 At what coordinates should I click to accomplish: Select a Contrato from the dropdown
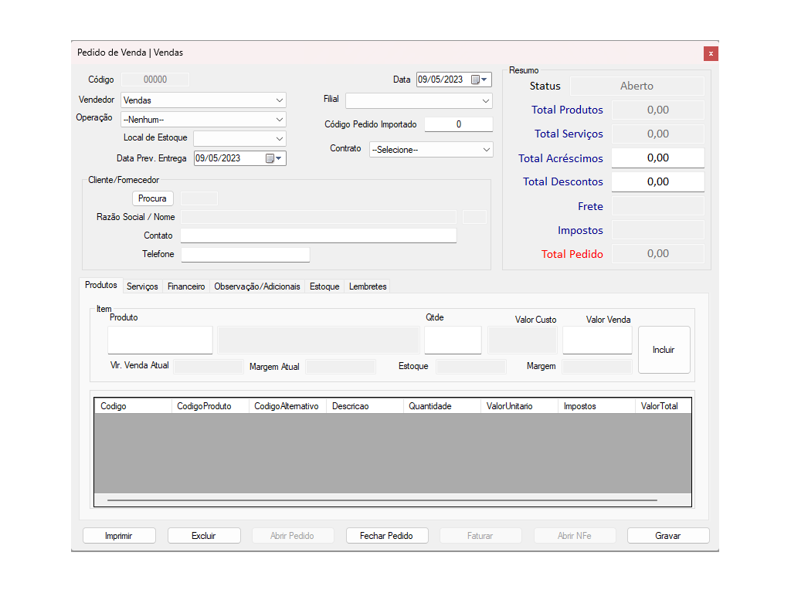pyautogui.click(x=485, y=150)
